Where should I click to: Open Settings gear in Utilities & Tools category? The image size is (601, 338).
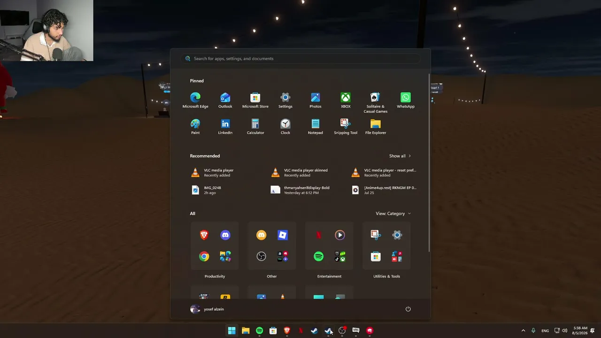[x=397, y=235]
